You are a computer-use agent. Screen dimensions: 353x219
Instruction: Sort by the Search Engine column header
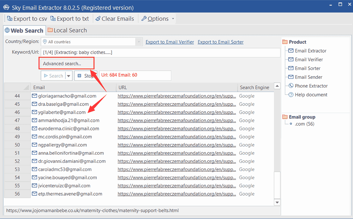tap(256, 87)
